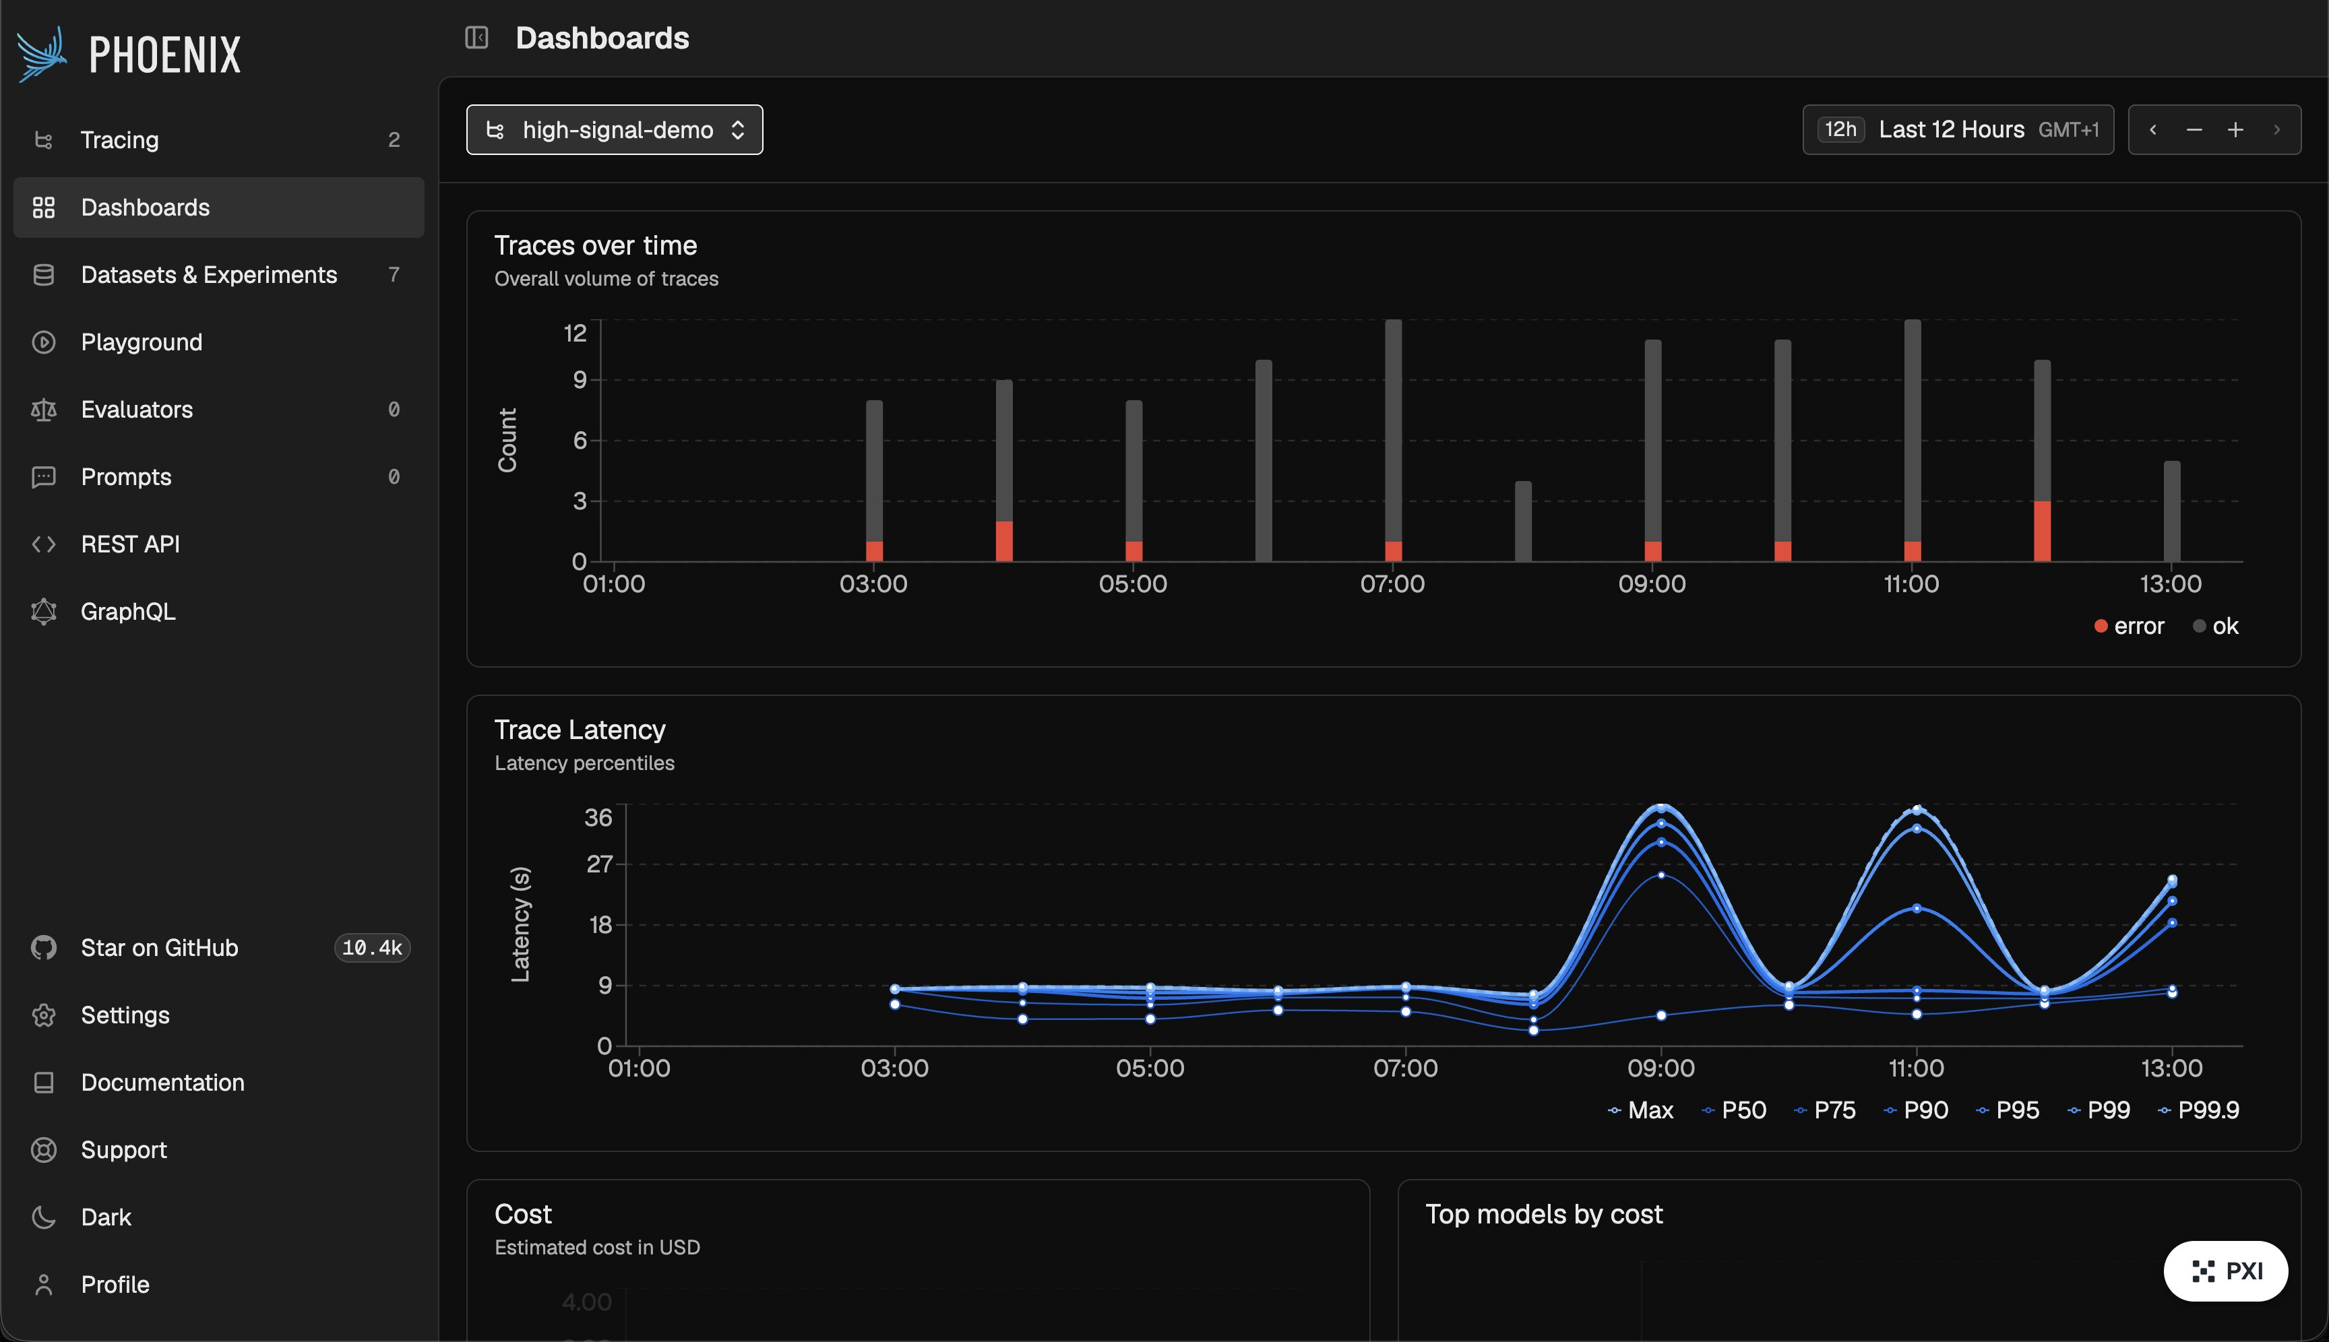This screenshot has height=1342, width=2329.
Task: Toggle the P50 latency series in legend
Action: (x=1735, y=1111)
